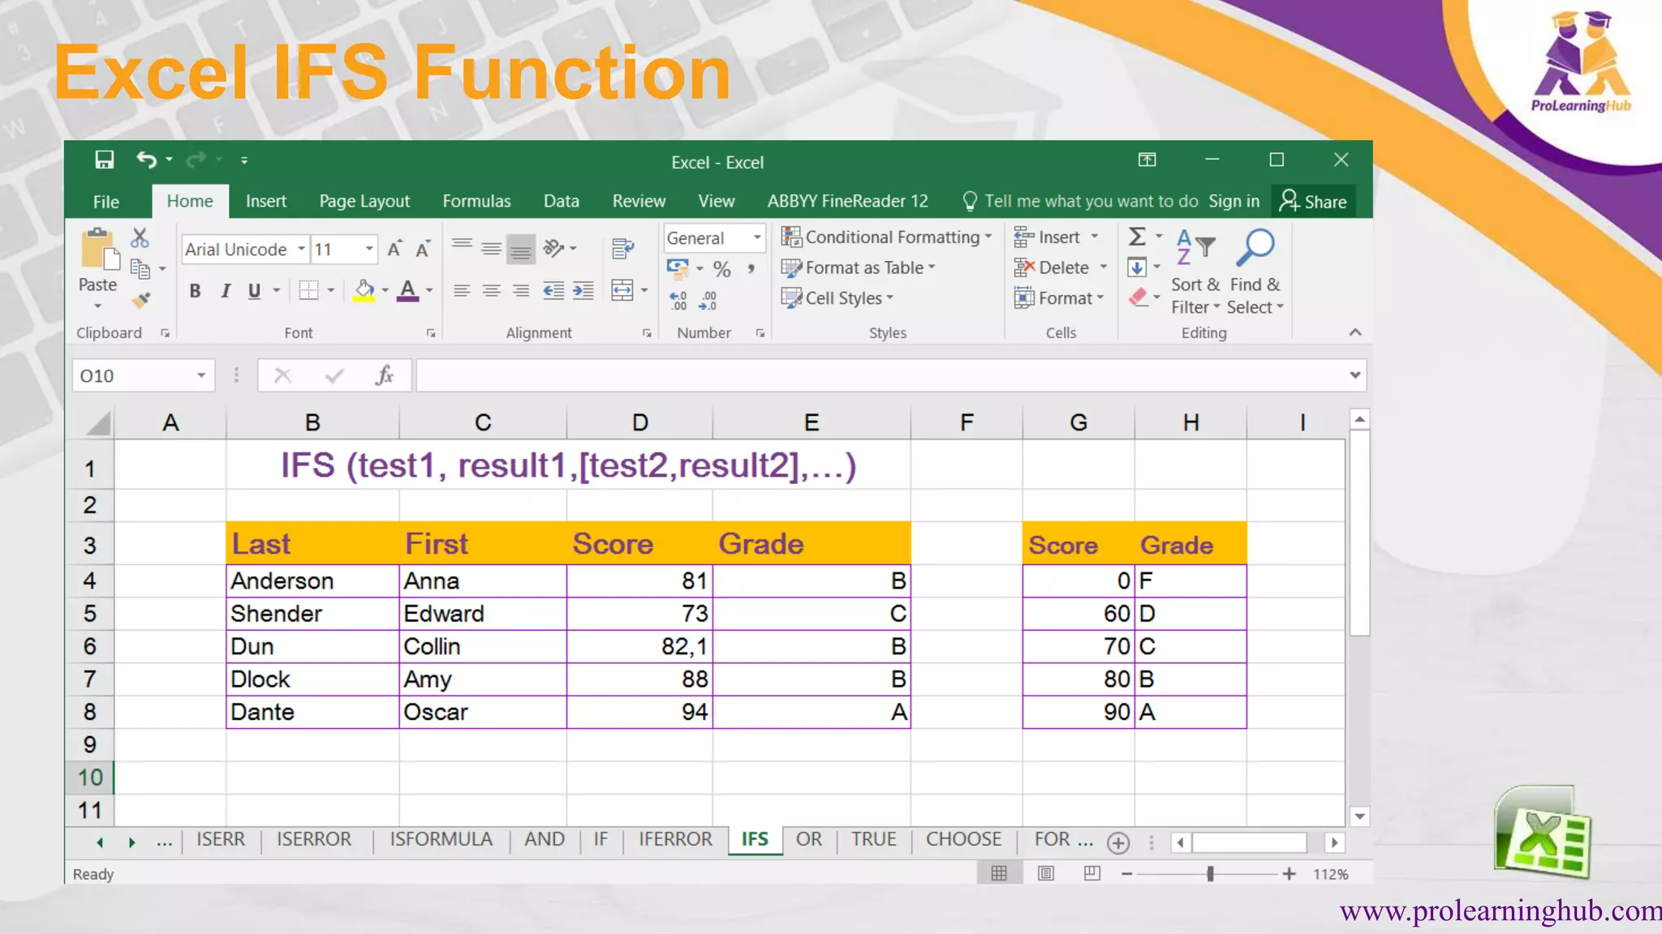
Task: Click the formula bar input field
Action: 881,375
